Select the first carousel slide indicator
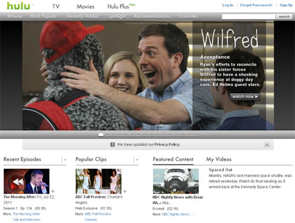 101,135
